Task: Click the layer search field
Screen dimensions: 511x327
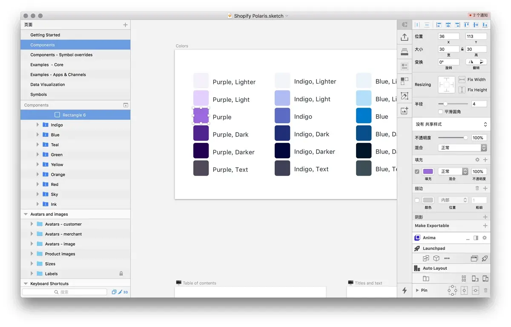Action: 64,292
